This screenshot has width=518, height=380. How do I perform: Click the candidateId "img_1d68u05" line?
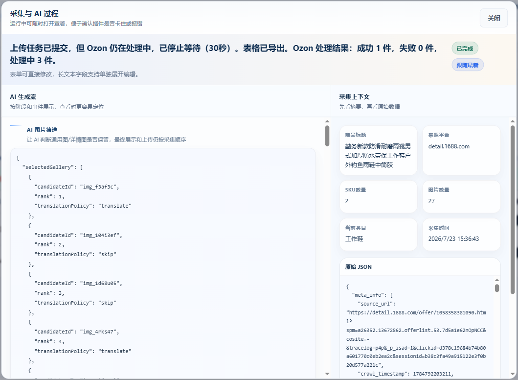tap(78, 283)
